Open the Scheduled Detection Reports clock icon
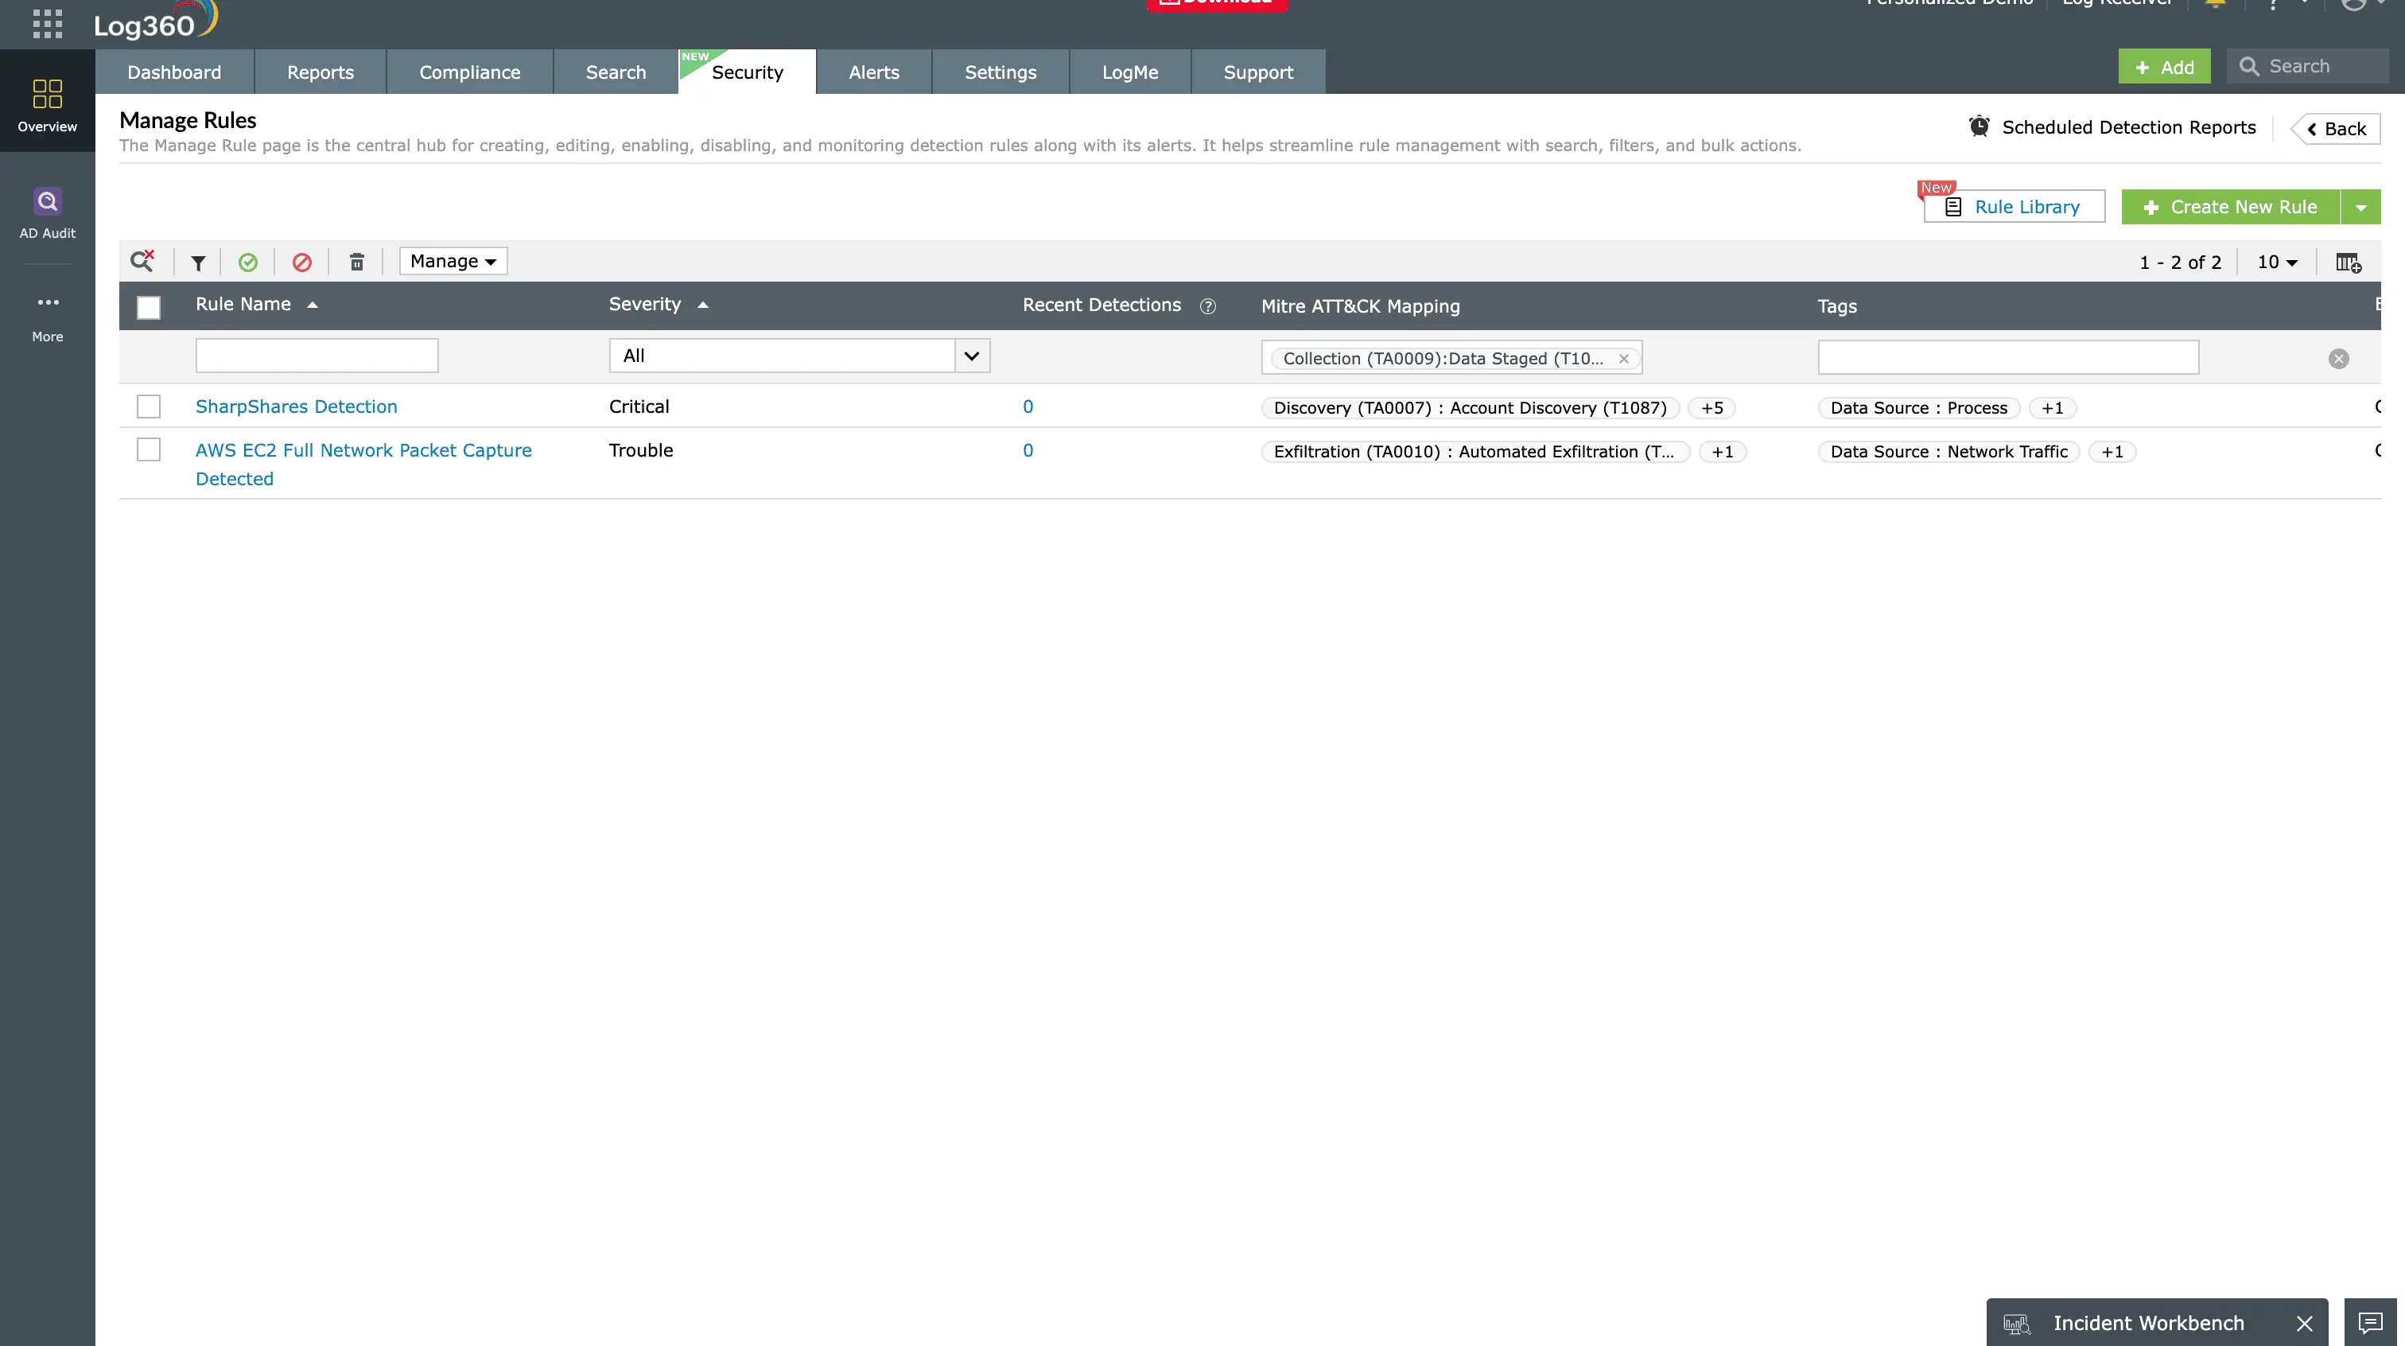The image size is (2405, 1346). tap(1979, 126)
